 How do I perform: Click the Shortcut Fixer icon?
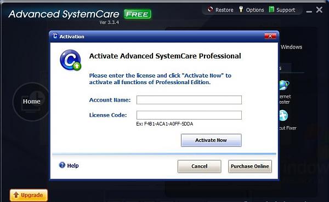(x=283, y=116)
